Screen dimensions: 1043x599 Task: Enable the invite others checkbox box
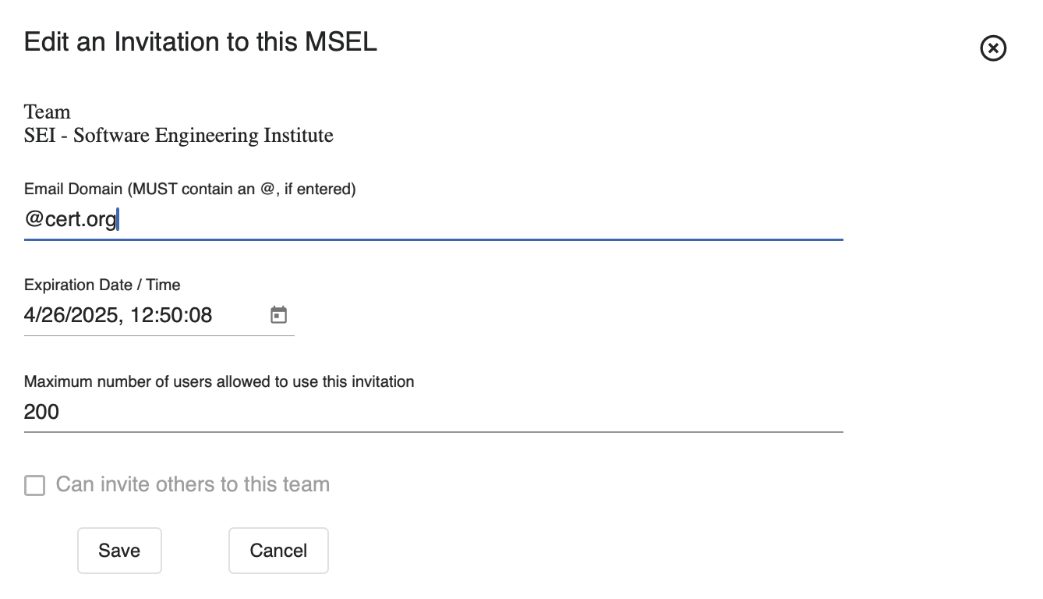click(34, 486)
